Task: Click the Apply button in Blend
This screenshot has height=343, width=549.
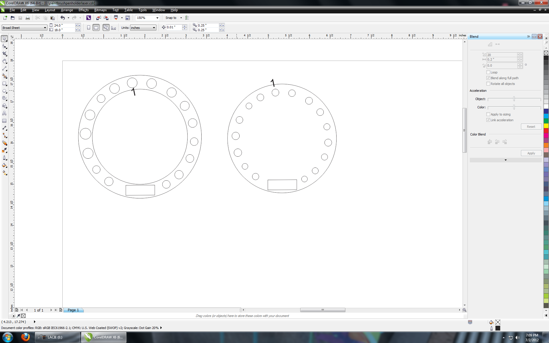Action: click(531, 153)
